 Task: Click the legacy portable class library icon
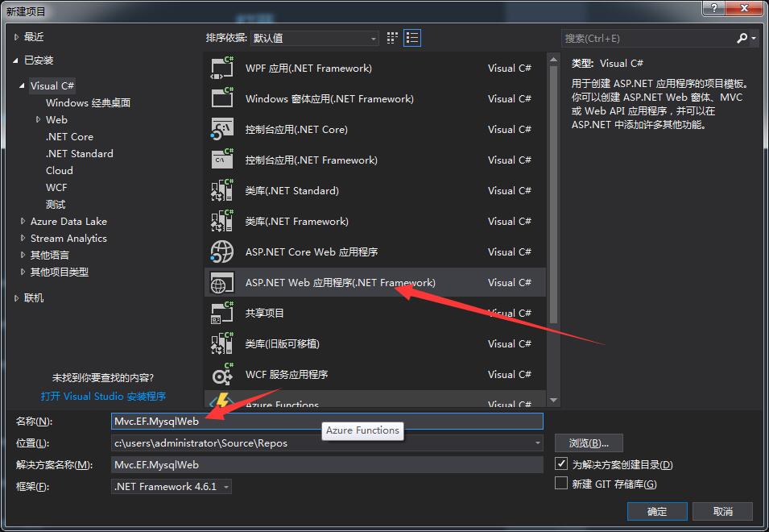(222, 343)
